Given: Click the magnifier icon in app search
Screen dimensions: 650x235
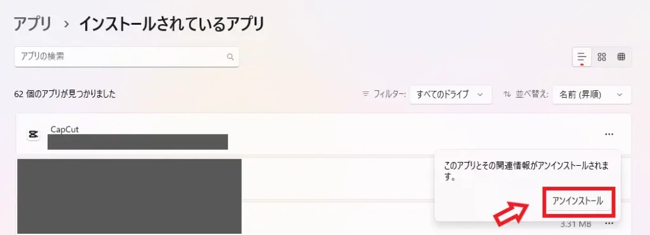Looking at the screenshot, I should click(x=230, y=57).
